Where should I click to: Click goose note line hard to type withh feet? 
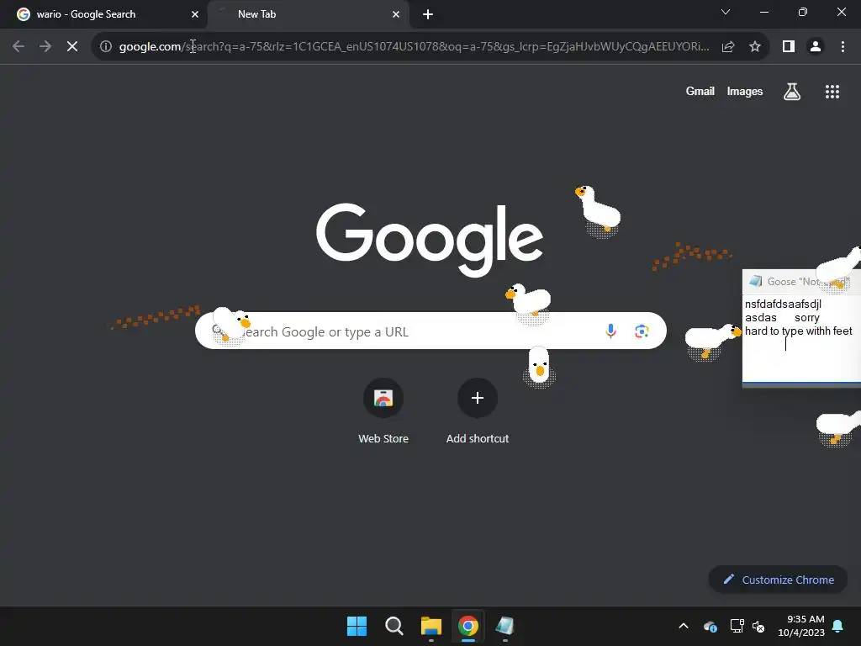[x=799, y=331]
